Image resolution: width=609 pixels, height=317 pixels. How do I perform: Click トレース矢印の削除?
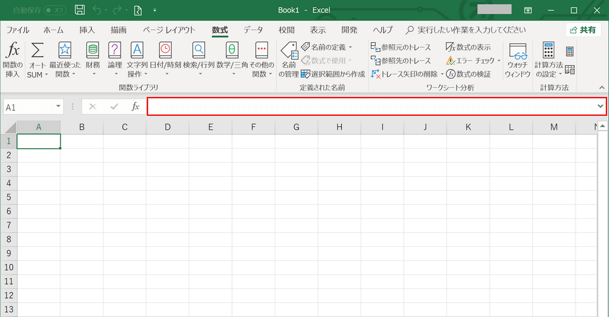click(404, 74)
